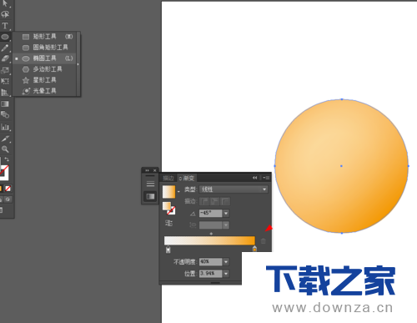This screenshot has width=417, height=323.
Task: Select the Ellipse tool in the toolbar
Action: [5, 37]
